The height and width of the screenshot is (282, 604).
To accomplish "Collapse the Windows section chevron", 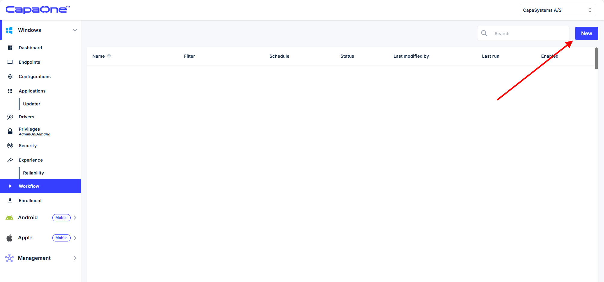I will [75, 30].
